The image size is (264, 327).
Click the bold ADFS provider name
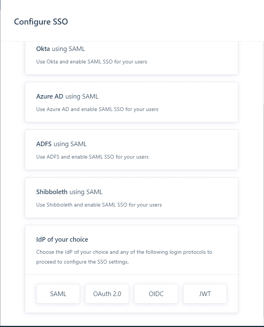44,144
